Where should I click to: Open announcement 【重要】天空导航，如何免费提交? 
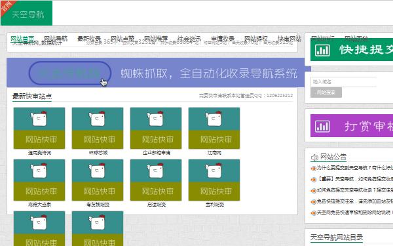click(x=354, y=179)
